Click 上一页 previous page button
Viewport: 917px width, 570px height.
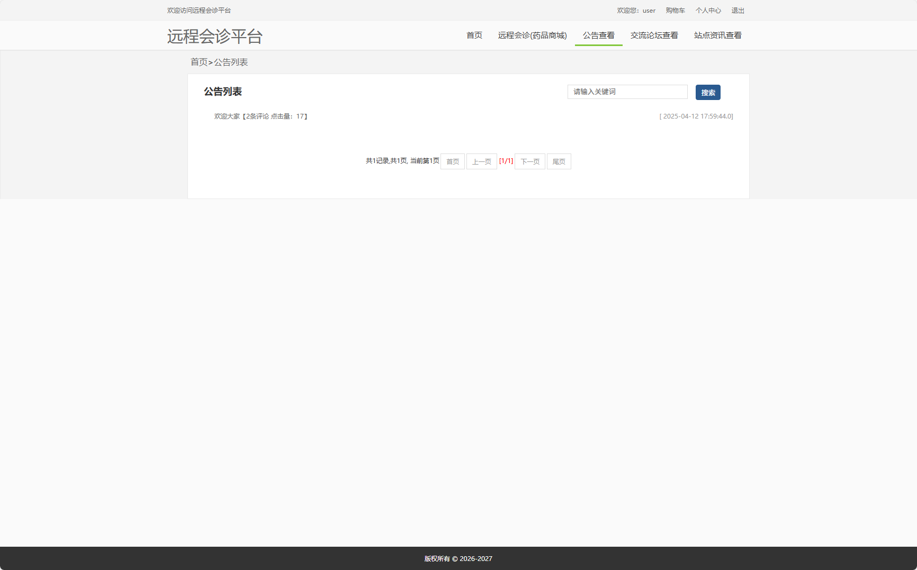tap(481, 161)
